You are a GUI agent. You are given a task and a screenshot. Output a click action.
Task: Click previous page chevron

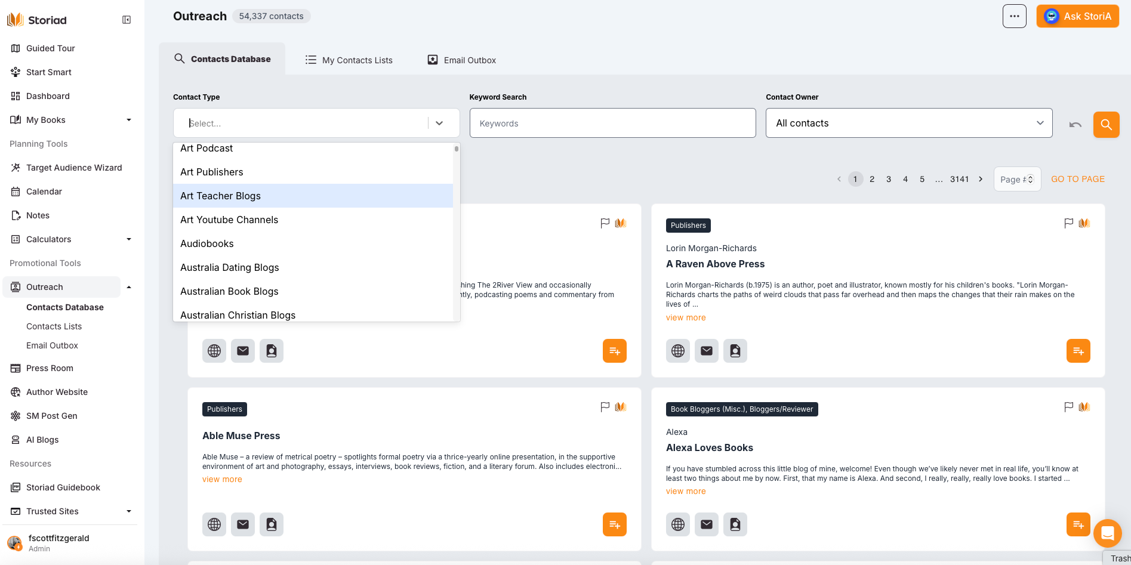[x=839, y=179]
